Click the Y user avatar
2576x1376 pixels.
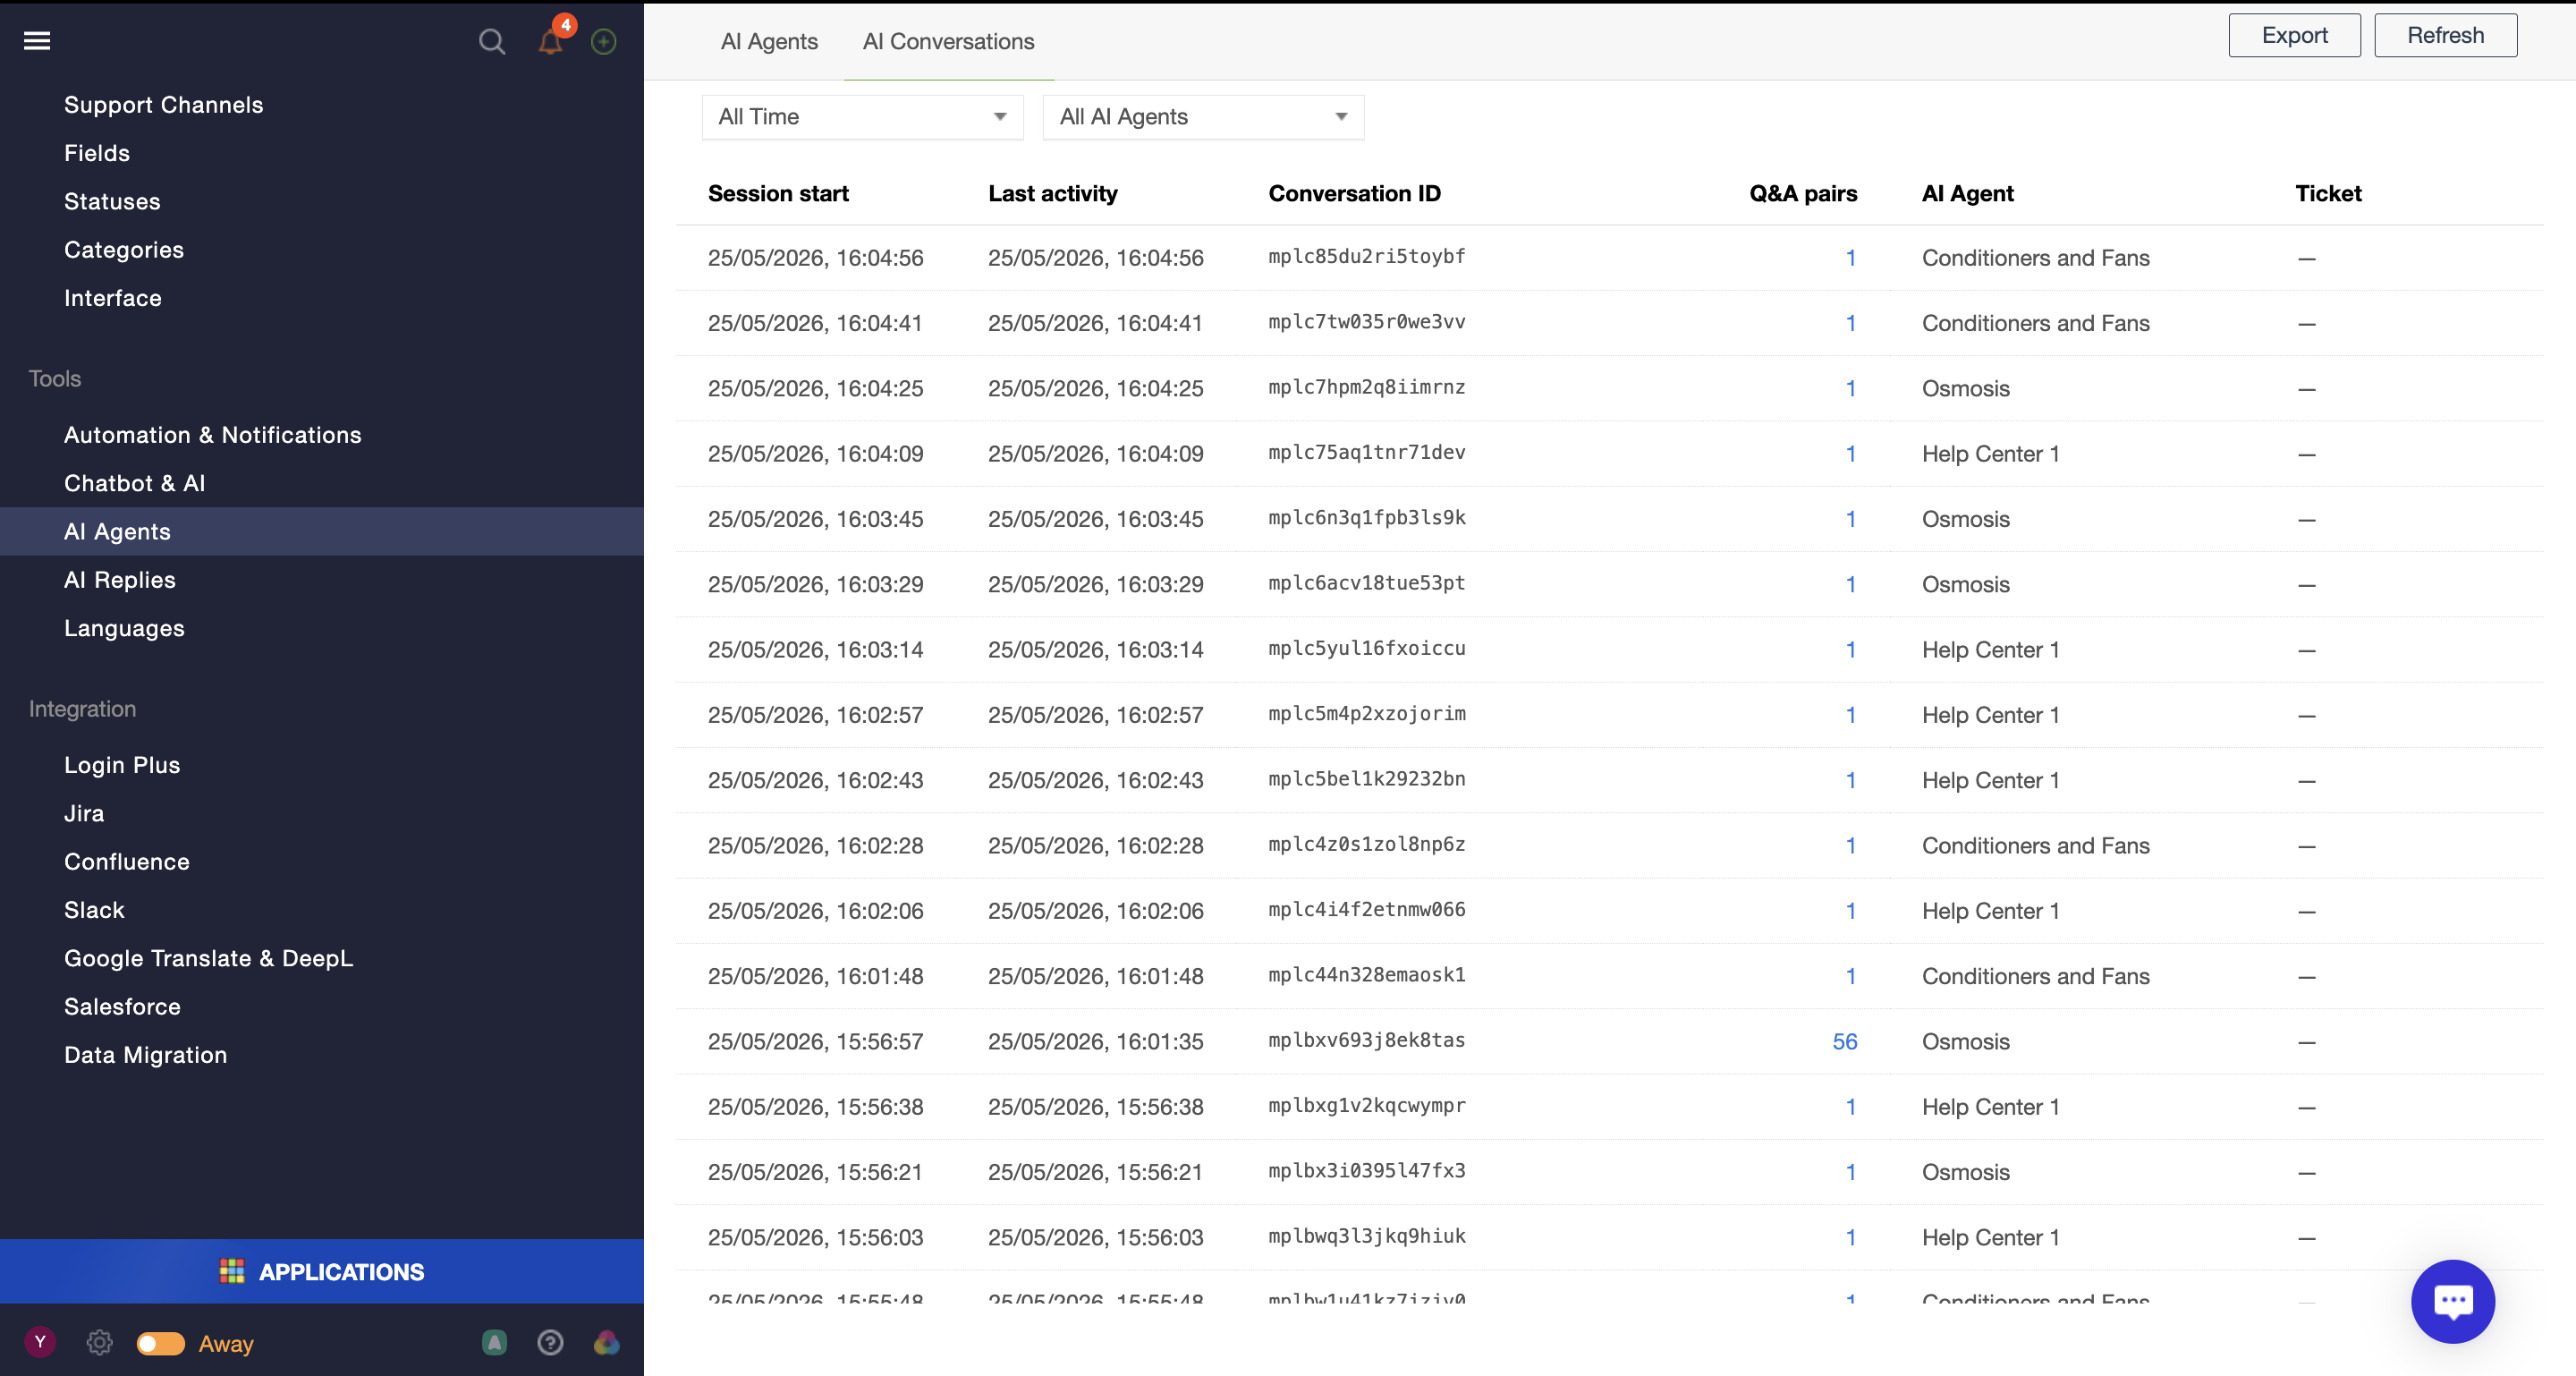click(40, 1342)
